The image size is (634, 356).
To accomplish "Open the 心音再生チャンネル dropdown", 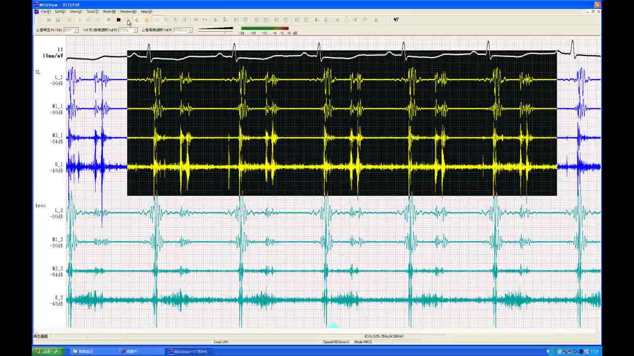I will [75, 30].
